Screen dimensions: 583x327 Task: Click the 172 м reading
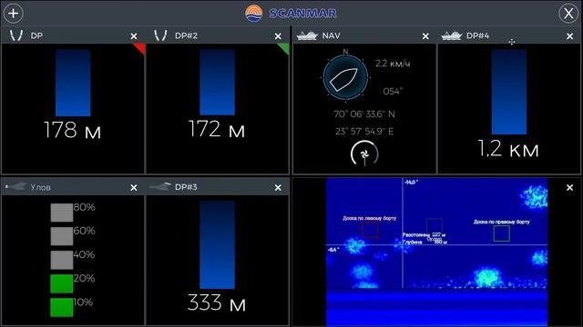[217, 129]
